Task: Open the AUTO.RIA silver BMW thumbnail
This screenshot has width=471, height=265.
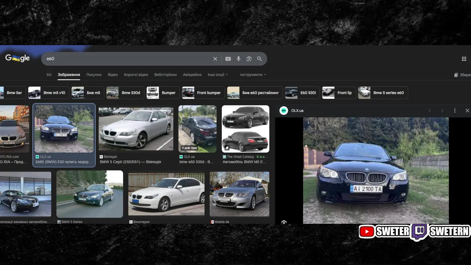Action: (14, 129)
